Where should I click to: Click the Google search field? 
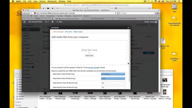(136, 13)
